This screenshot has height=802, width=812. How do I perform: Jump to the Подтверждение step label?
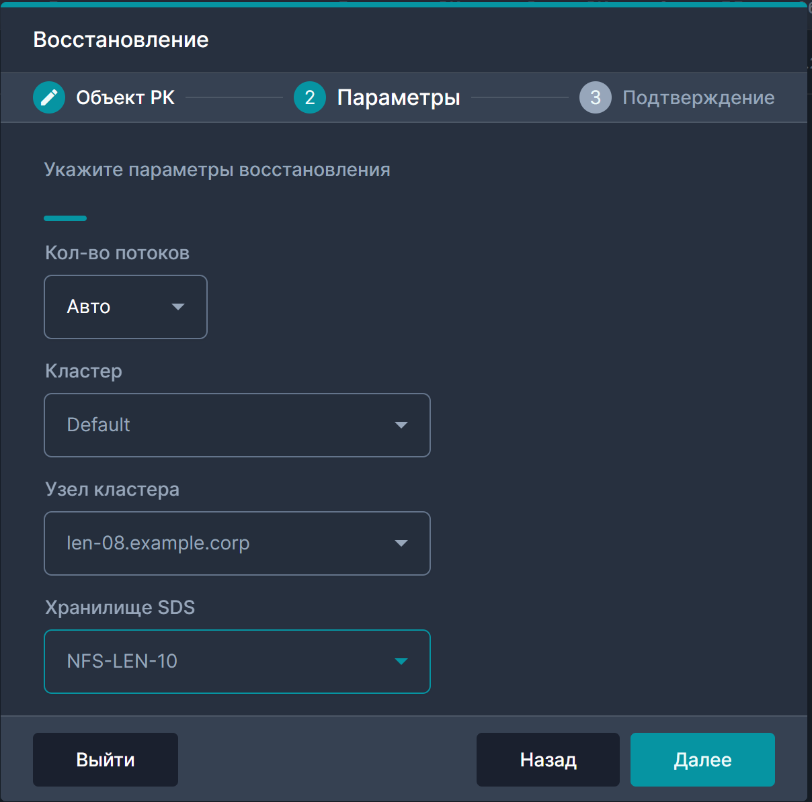(x=698, y=97)
